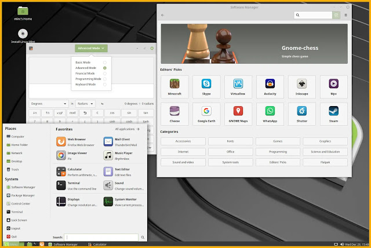Switch to Calculator in taskbar

pos(97,245)
